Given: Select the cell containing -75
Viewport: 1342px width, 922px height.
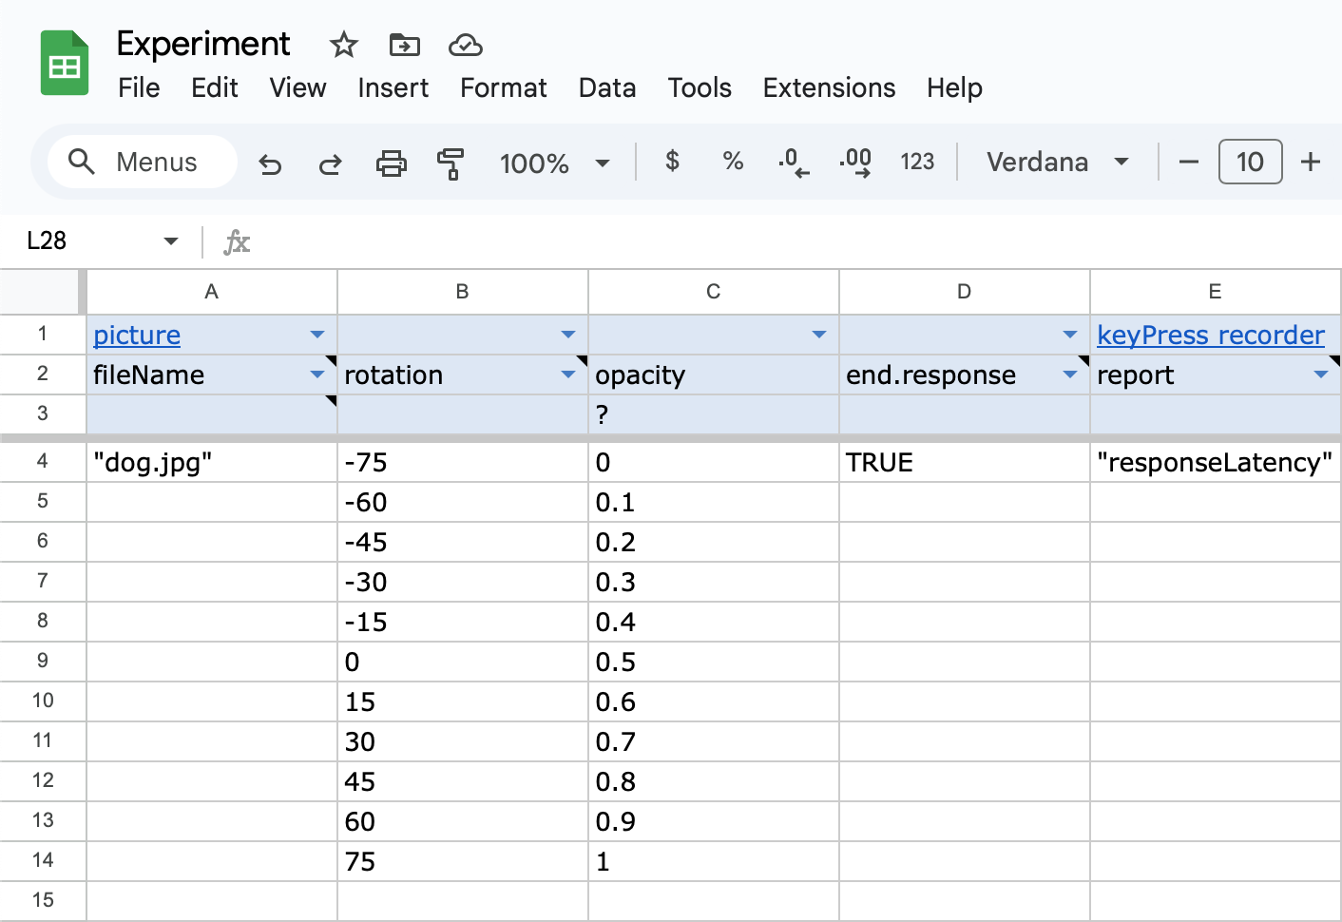Looking at the screenshot, I should pyautogui.click(x=463, y=462).
